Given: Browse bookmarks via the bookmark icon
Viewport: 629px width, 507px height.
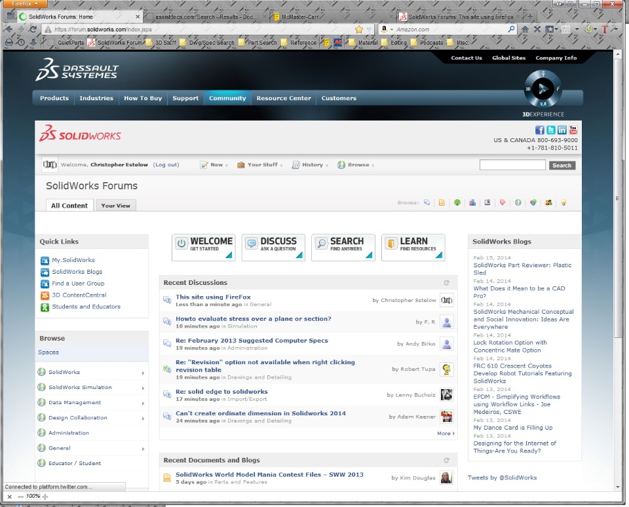Looking at the screenshot, I should [487, 202].
